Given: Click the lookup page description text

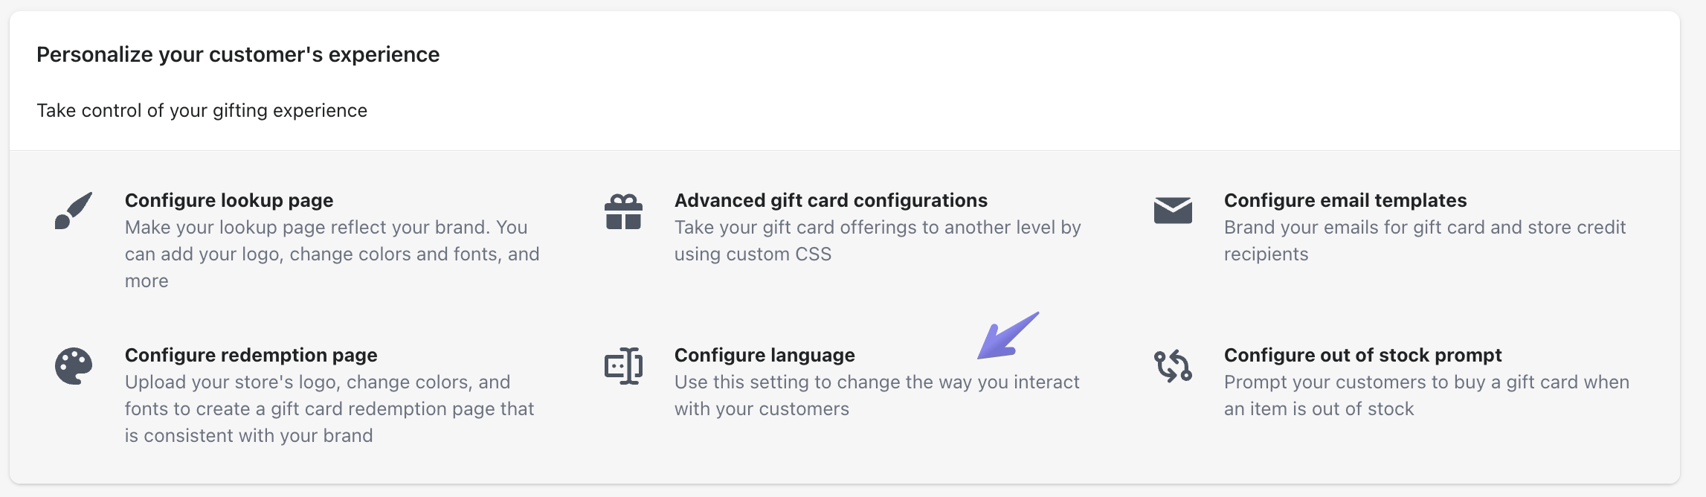Looking at the screenshot, I should coord(332,254).
